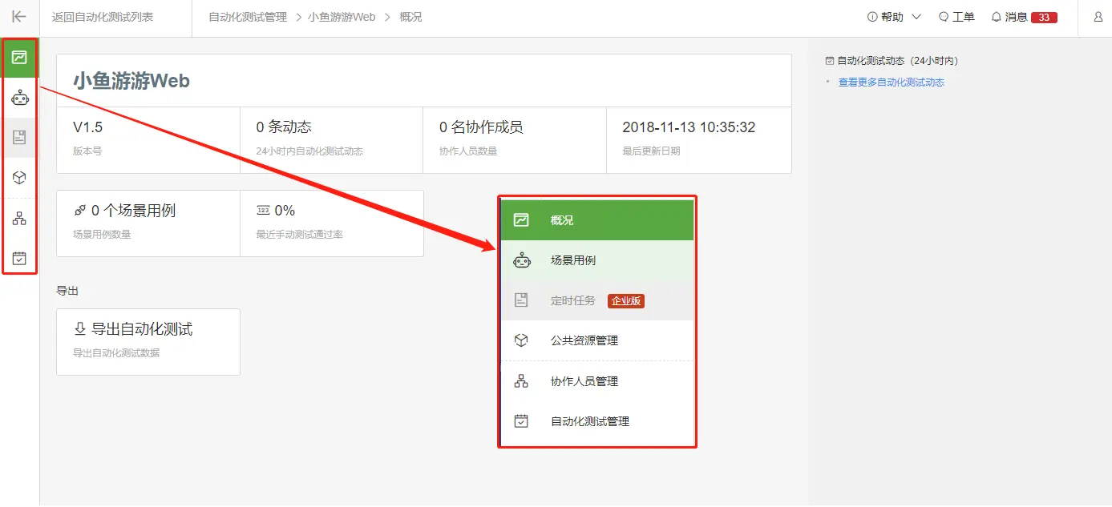Click the 导出自动化测试 export card title
This screenshot has height=507, width=1112.
click(x=142, y=329)
